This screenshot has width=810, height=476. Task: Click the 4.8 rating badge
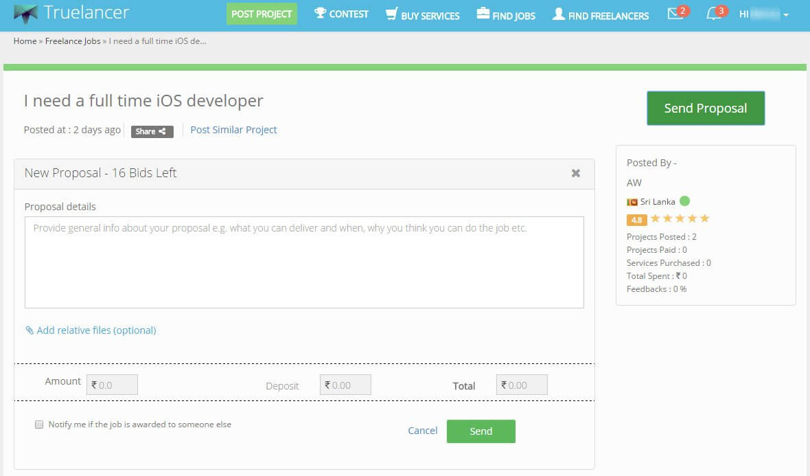pos(636,220)
